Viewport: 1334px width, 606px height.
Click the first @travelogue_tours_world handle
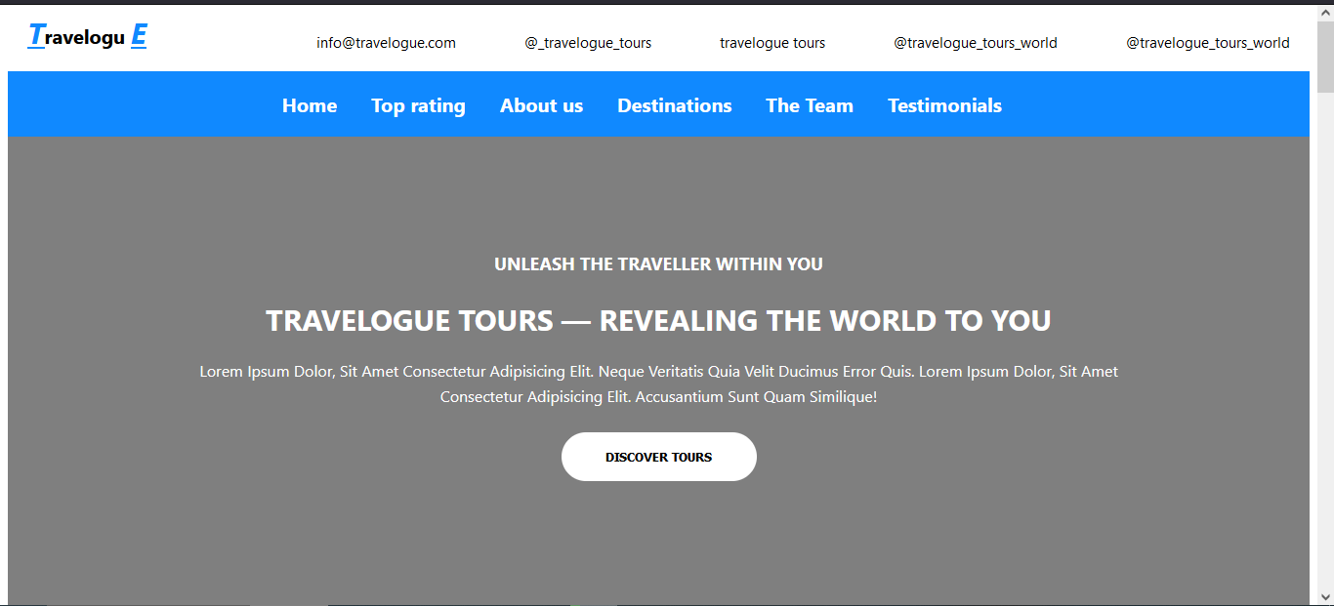976,43
